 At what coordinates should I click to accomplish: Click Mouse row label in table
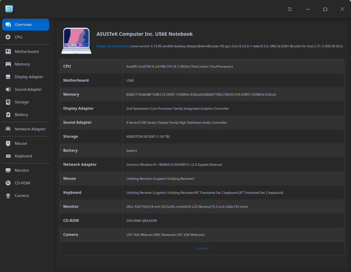tap(69, 178)
